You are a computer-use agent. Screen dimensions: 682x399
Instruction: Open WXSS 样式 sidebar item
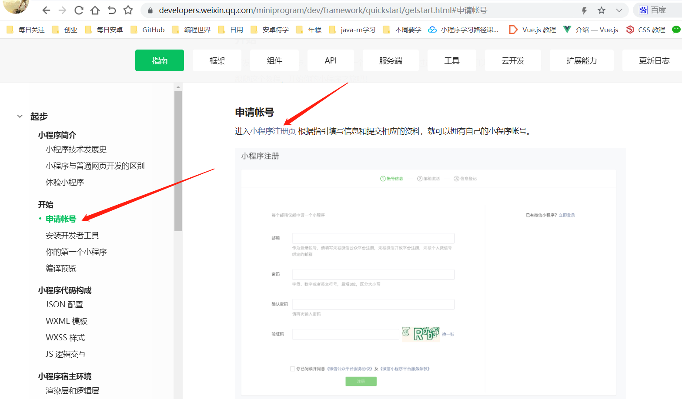coord(65,338)
